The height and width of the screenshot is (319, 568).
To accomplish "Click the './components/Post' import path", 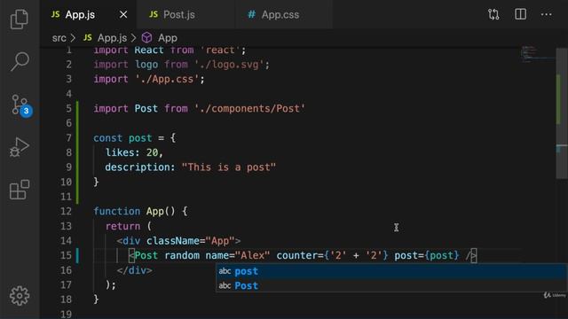I will 249,108.
